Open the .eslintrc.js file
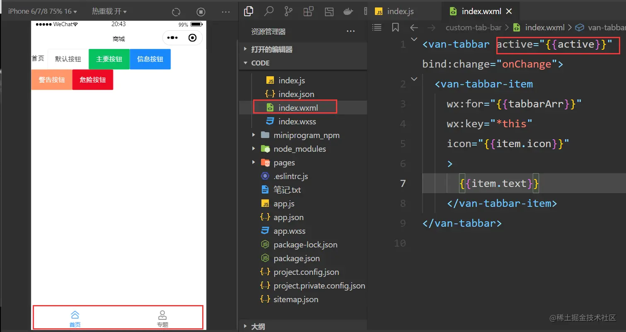Image resolution: width=626 pixels, height=332 pixels. click(x=303, y=176)
